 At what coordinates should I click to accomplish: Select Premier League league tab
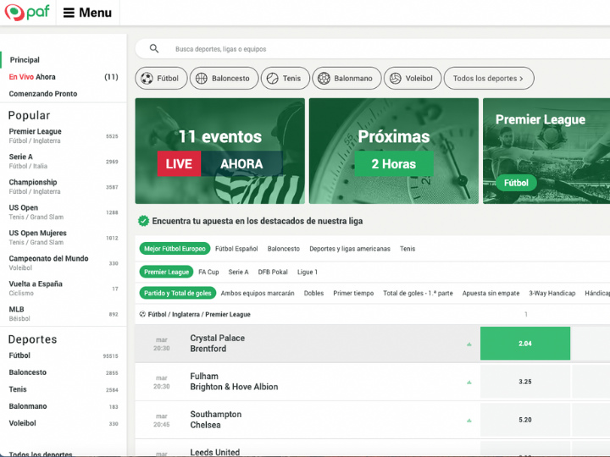[166, 272]
